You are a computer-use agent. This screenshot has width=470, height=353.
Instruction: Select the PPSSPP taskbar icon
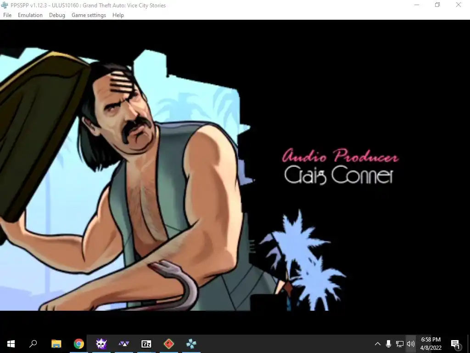(x=191, y=344)
